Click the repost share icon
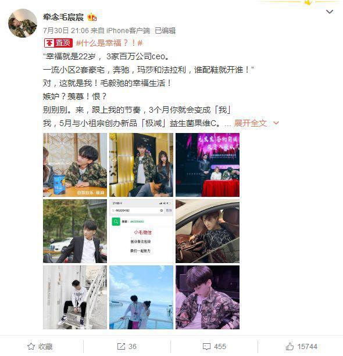This screenshot has height=356, width=343. [121, 347]
